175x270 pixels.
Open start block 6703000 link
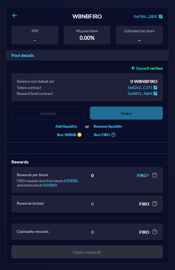pyautogui.click(x=71, y=181)
